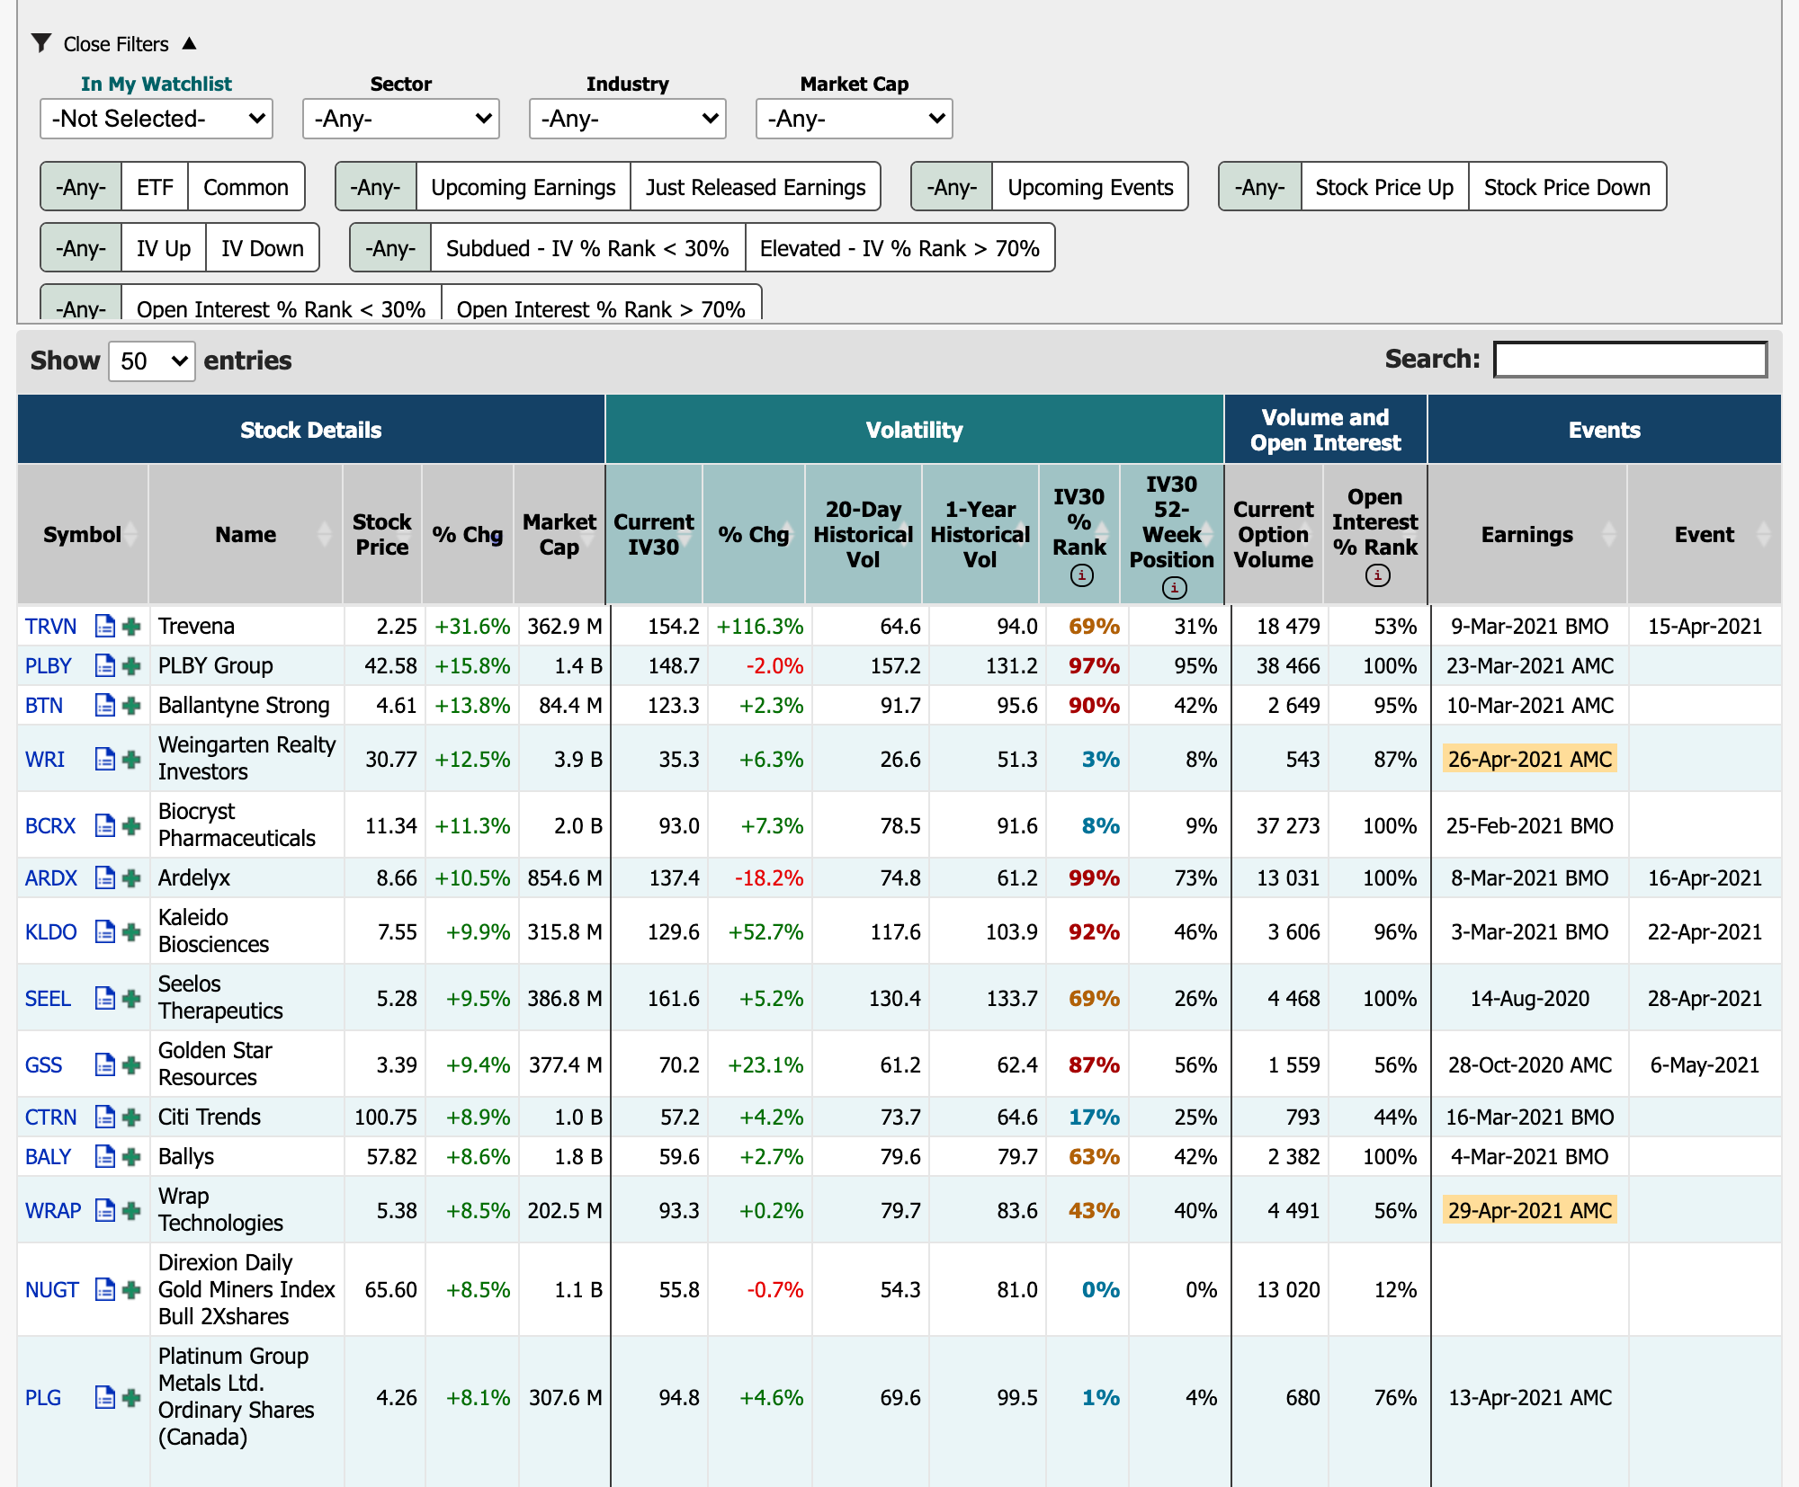Viewport: 1799px width, 1487px height.
Task: Click the IV30 % Rank info icon
Action: click(1082, 575)
